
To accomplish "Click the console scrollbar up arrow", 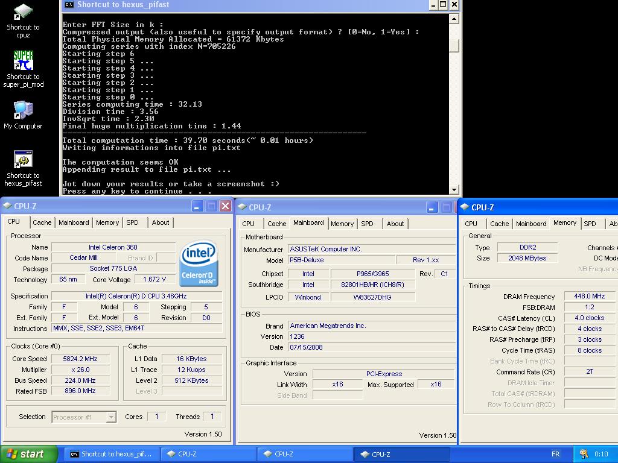I will click(x=454, y=19).
